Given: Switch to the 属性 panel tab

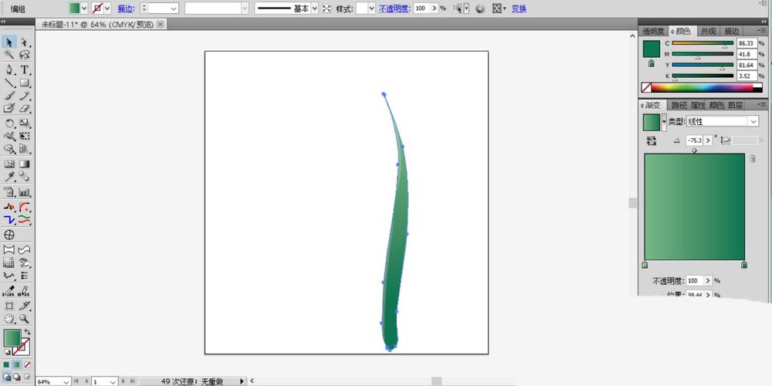Looking at the screenshot, I should click(x=698, y=105).
